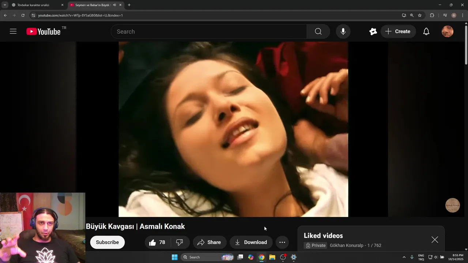Click the network display tray icon
Viewport: 468px width, 263px height.
pos(430,257)
